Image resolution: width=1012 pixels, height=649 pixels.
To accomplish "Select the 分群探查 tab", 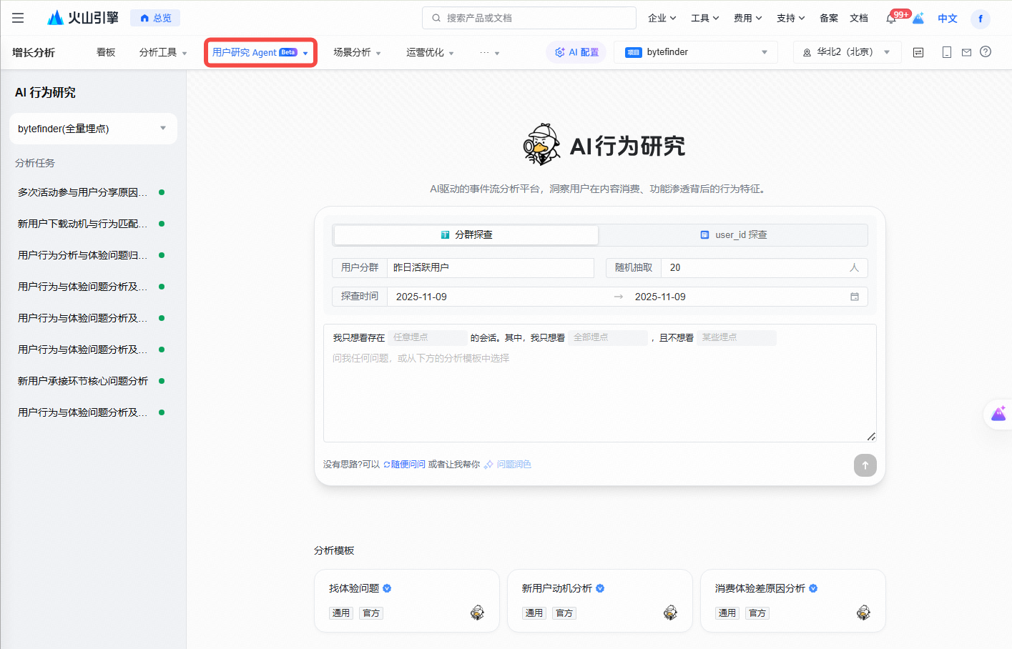I will (466, 234).
